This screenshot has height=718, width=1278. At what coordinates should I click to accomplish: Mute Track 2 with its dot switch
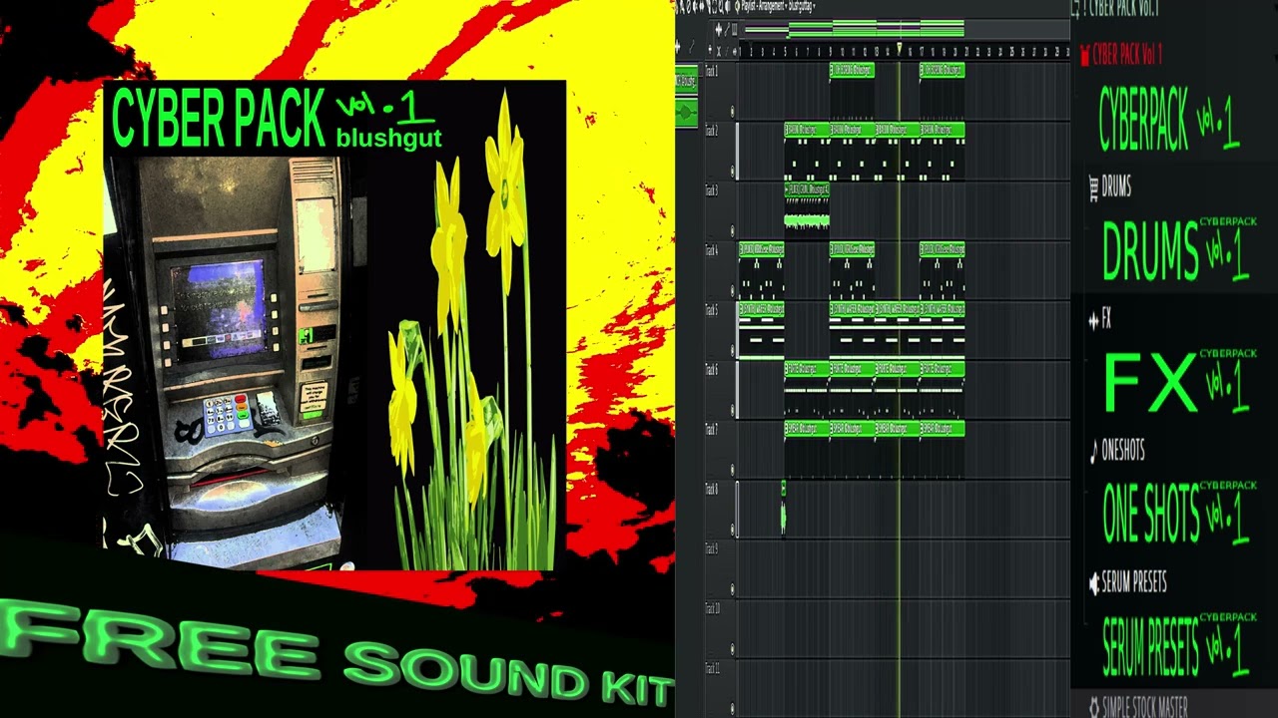pos(732,172)
